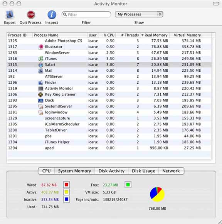
Task: Click the Inspect info icon
Action: pyautogui.click(x=52, y=15)
